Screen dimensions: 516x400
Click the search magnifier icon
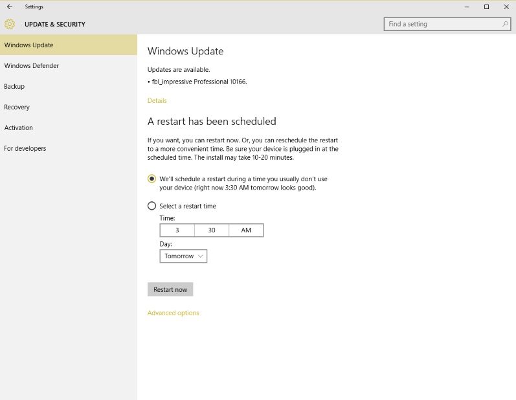tap(505, 24)
